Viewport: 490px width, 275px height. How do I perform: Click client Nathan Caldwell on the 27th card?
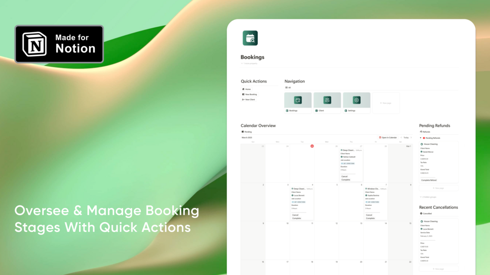pyautogui.click(x=348, y=157)
